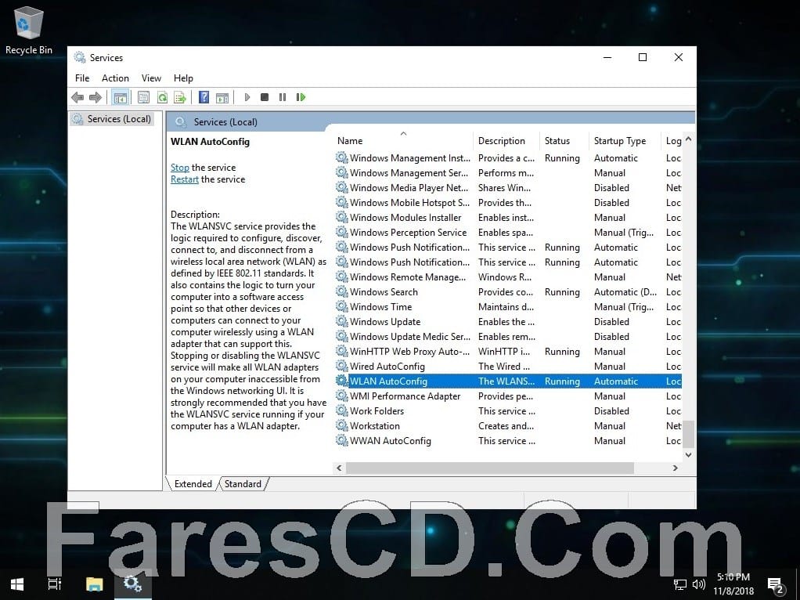Image resolution: width=800 pixels, height=600 pixels.
Task: Open the blue question mark Help toolbar icon
Action: pyautogui.click(x=204, y=97)
